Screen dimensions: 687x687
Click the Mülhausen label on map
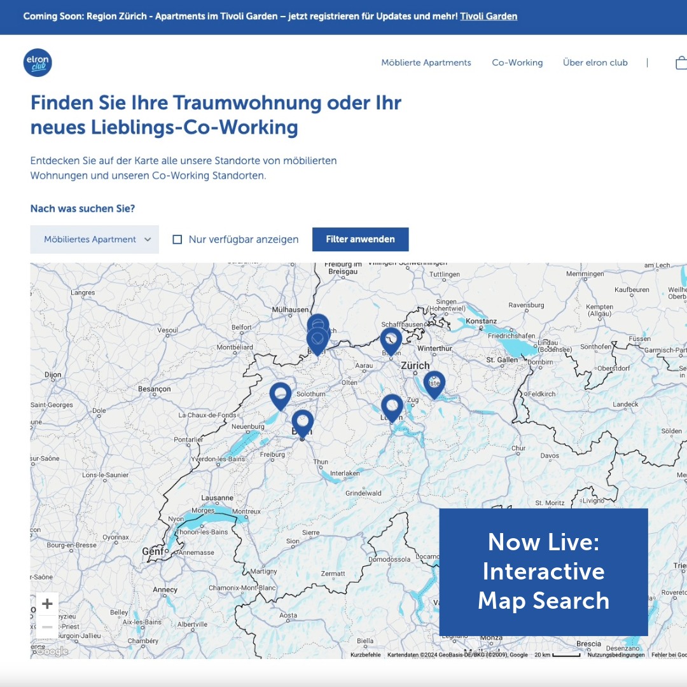coord(290,309)
